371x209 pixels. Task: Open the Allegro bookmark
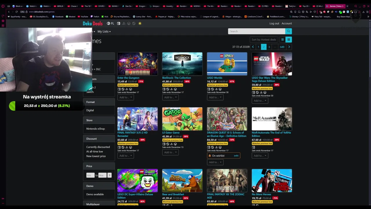[232, 17]
